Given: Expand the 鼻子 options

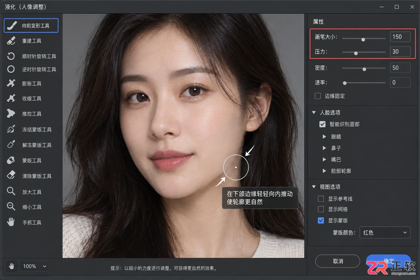Looking at the screenshot, I should pyautogui.click(x=324, y=148).
